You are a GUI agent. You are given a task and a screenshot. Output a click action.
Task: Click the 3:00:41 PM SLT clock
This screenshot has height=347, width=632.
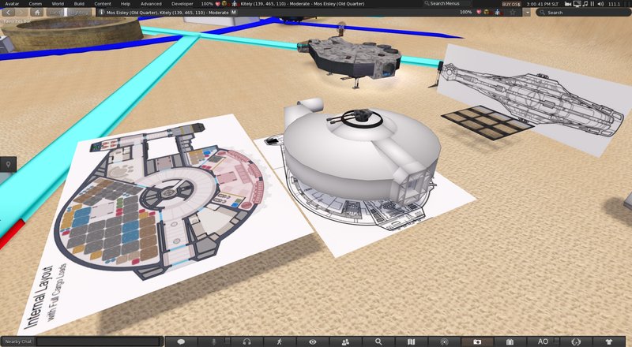tap(544, 4)
